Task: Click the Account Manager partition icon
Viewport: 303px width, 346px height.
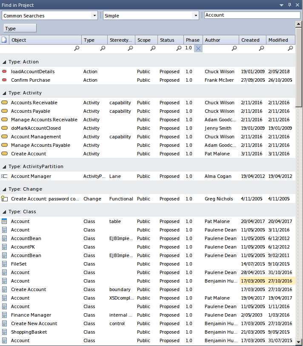Action: 5,176
